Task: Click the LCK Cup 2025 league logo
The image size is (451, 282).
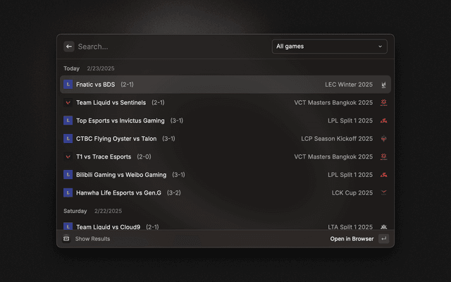Action: pos(383,192)
